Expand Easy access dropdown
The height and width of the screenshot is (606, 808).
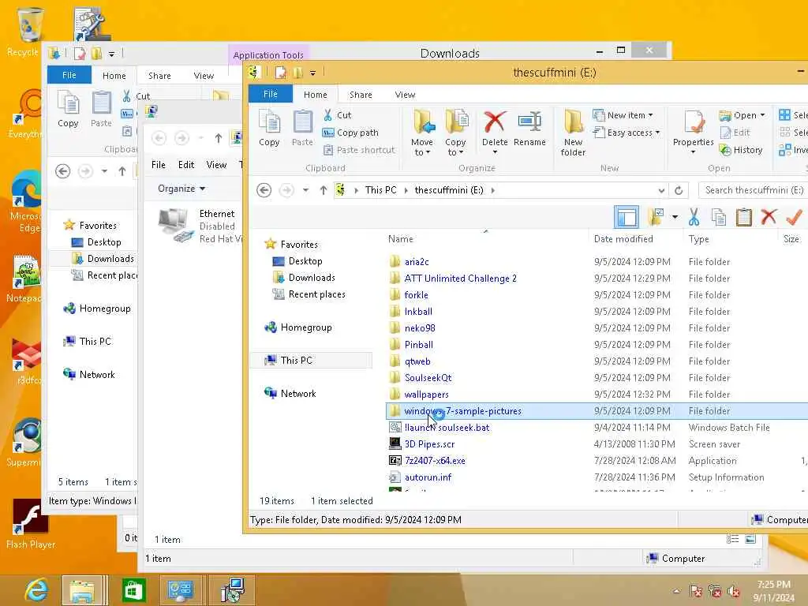tap(626, 133)
